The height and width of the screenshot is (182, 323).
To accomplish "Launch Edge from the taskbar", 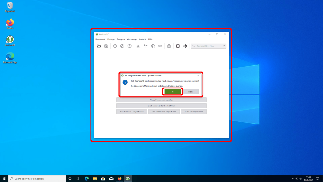I will pos(86,179).
